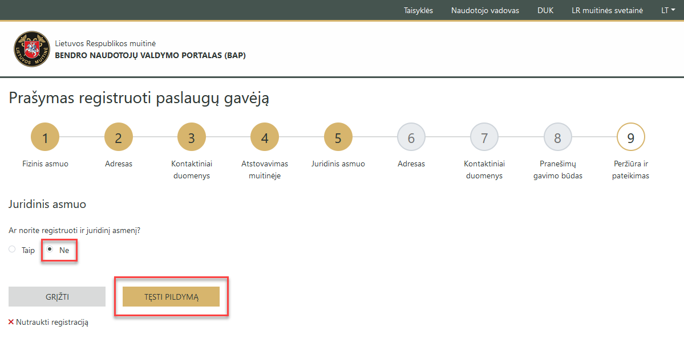Click the Lithuanian Customs logo emblem
This screenshot has width=684, height=347.
(31, 50)
